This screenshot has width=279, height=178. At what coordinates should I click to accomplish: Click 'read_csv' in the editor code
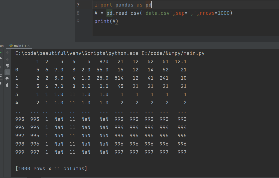127,13
